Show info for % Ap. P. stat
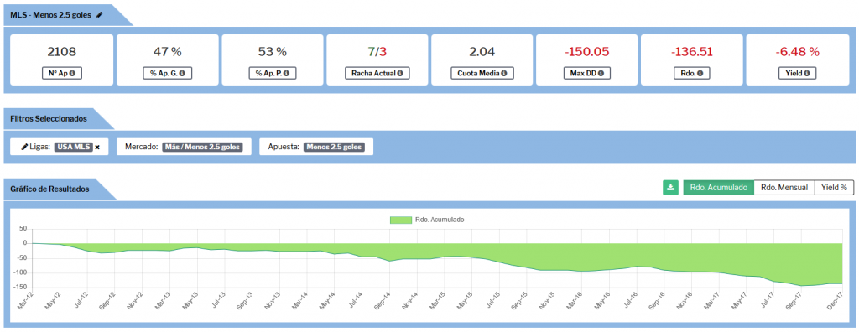The image size is (859, 332). pos(286,74)
